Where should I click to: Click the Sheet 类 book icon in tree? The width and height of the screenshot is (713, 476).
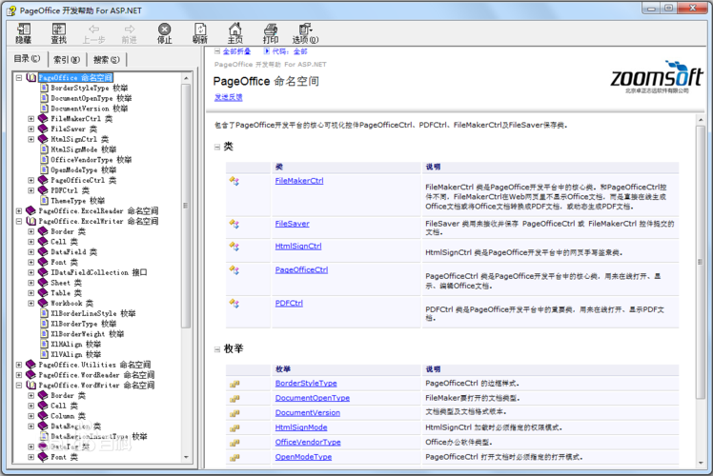pyautogui.click(x=43, y=283)
